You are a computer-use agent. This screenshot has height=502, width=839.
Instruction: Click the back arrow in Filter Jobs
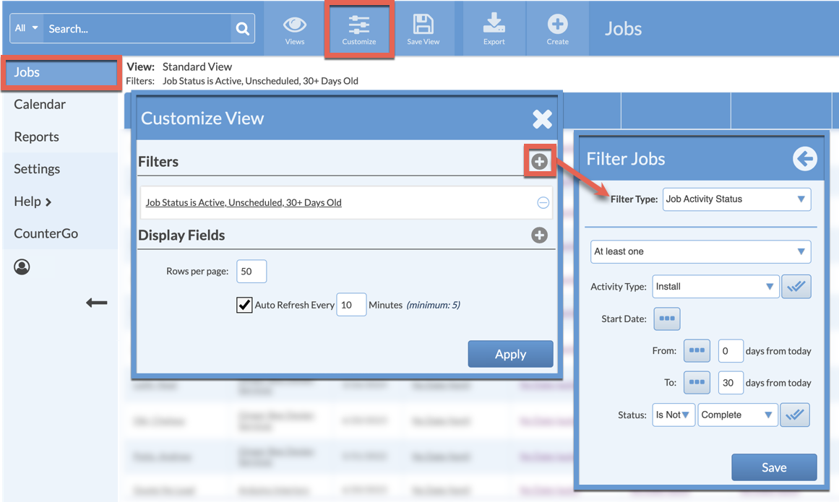[804, 159]
